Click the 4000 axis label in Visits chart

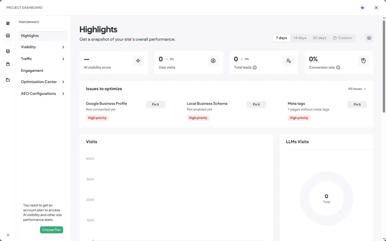coord(90,159)
